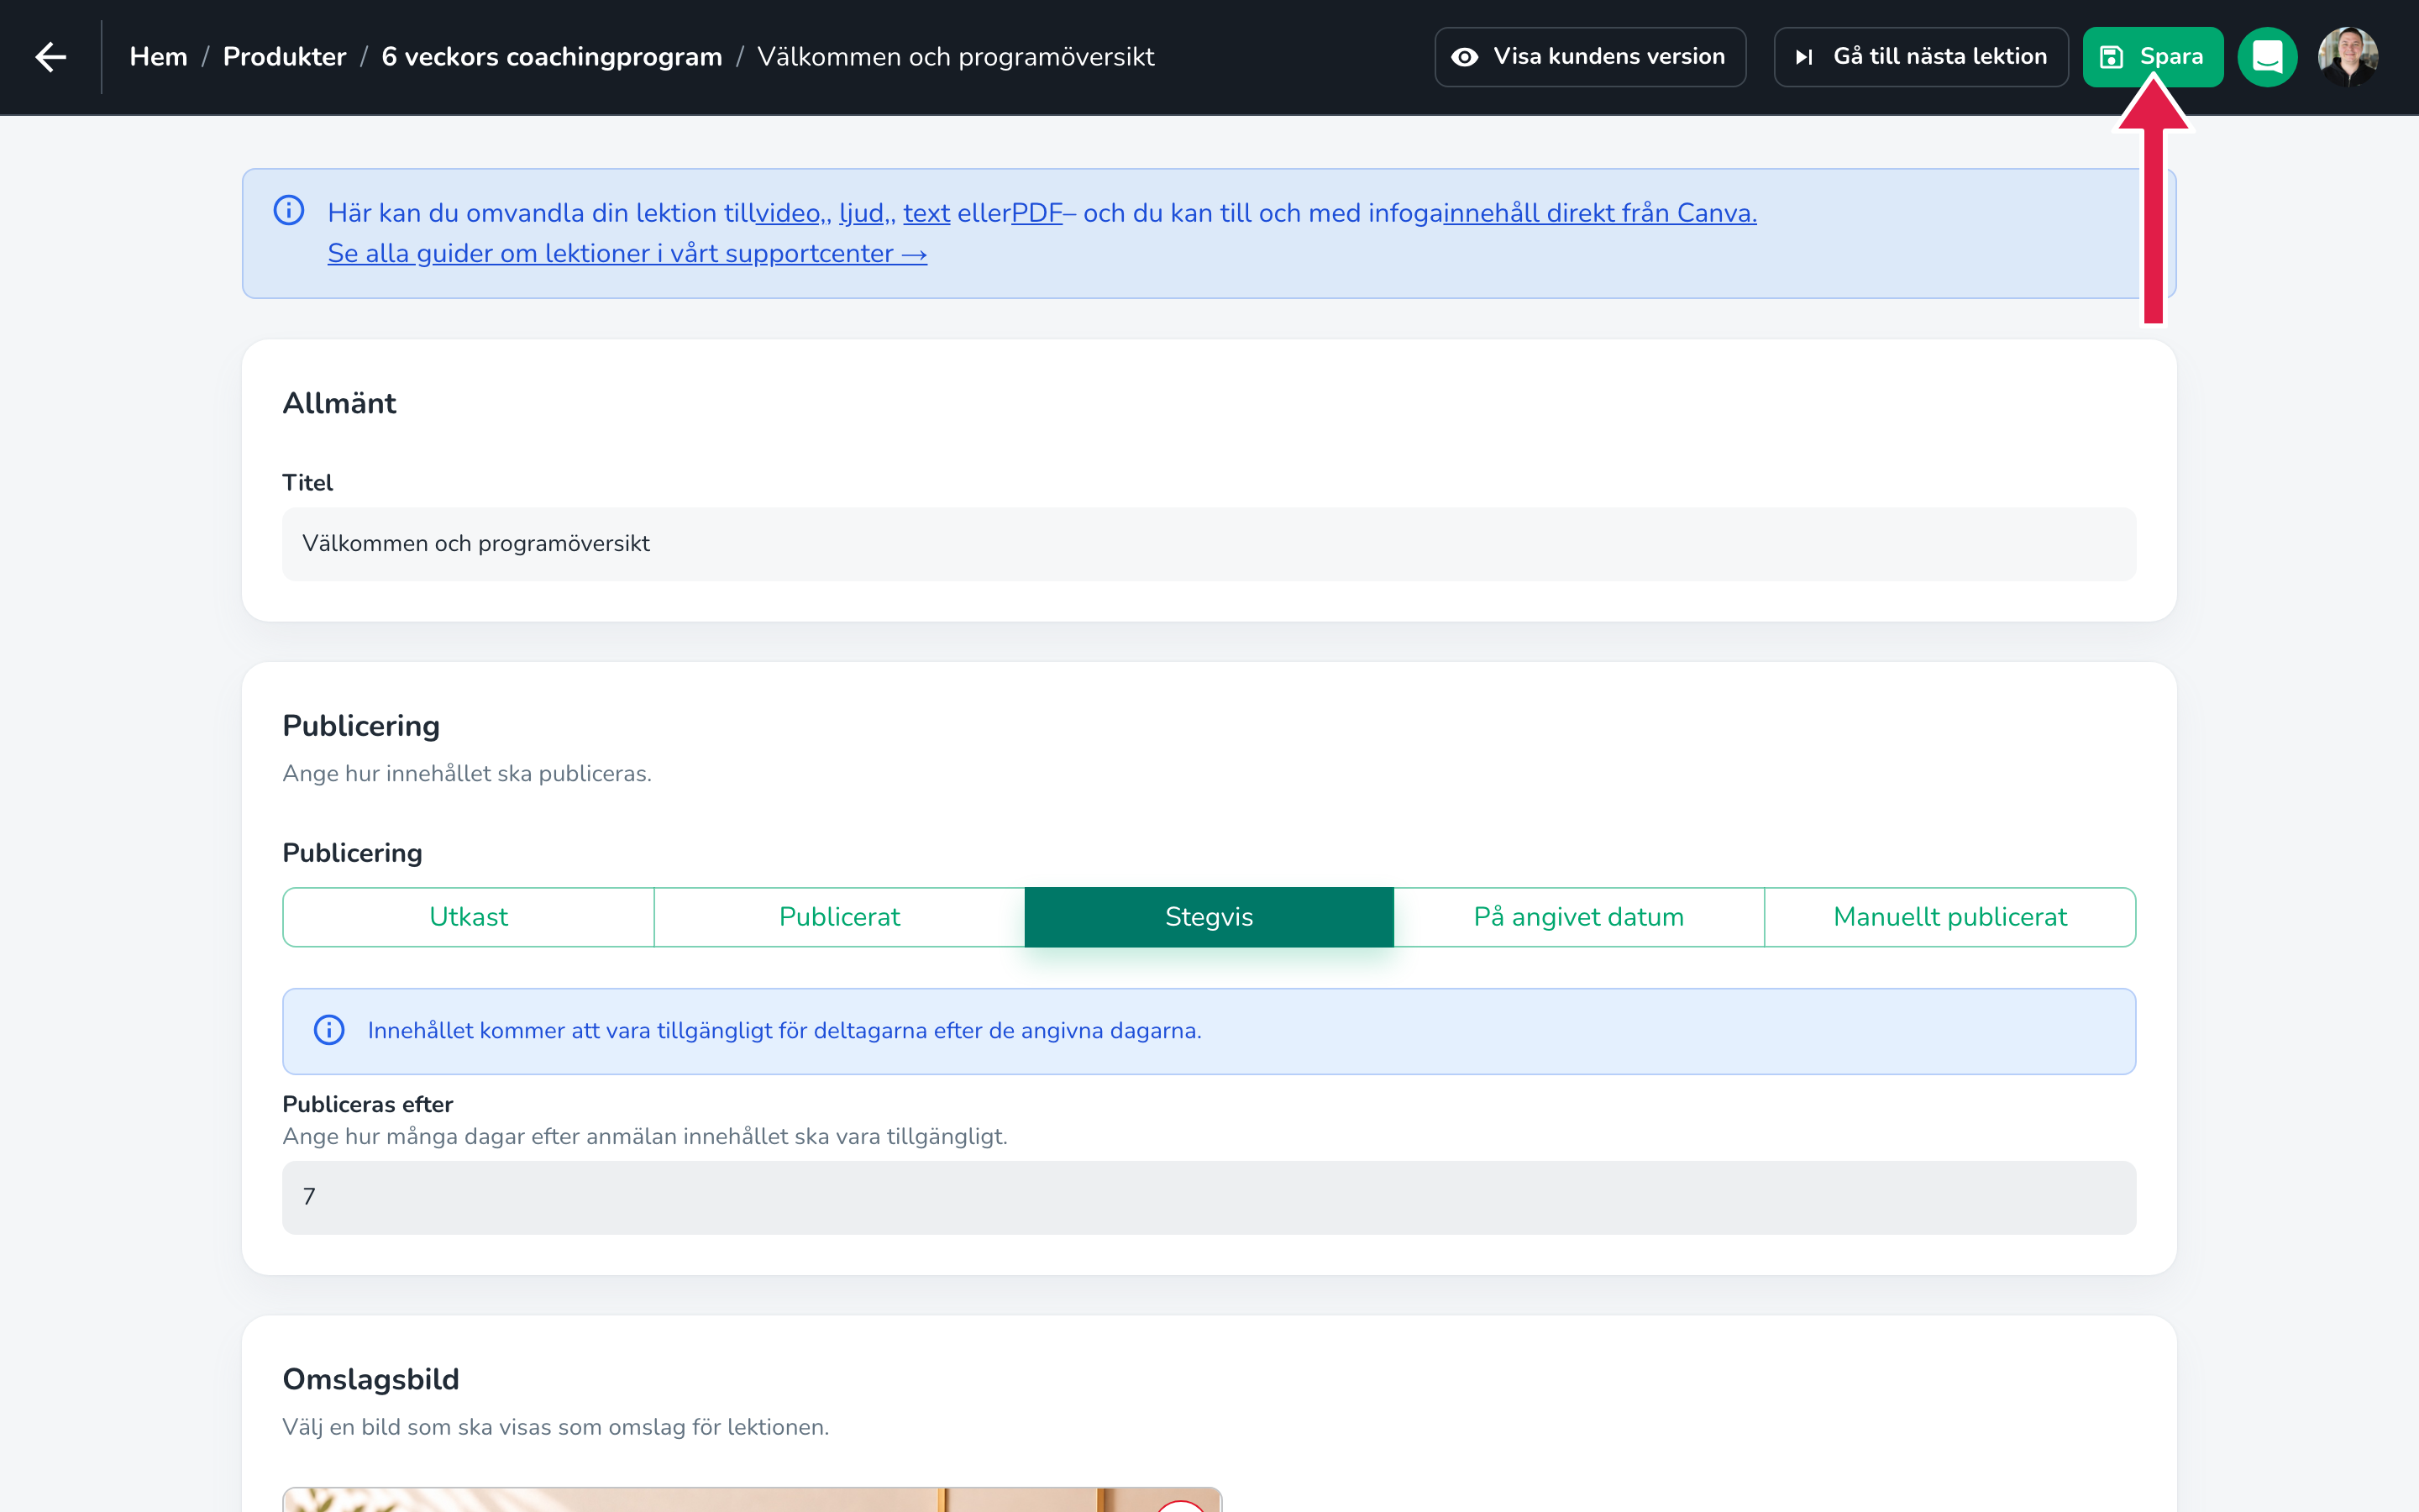Focus the Publiceras efter days field

[1209, 1197]
